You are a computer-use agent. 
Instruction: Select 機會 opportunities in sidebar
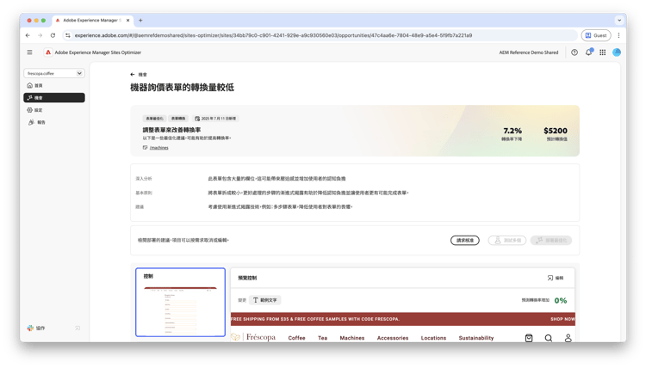54,97
